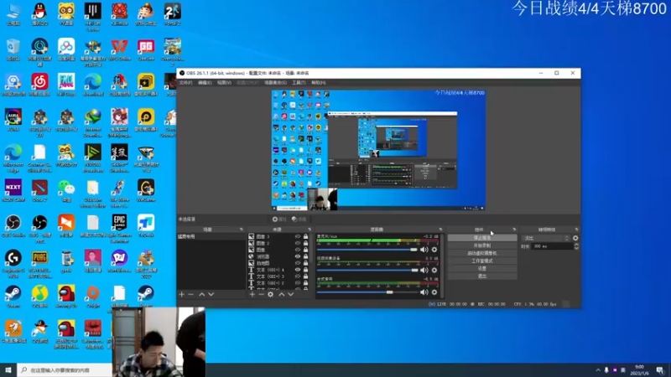Image resolution: width=671 pixels, height=377 pixels.
Task: Add a new scene with the plus icon
Action: (181, 294)
